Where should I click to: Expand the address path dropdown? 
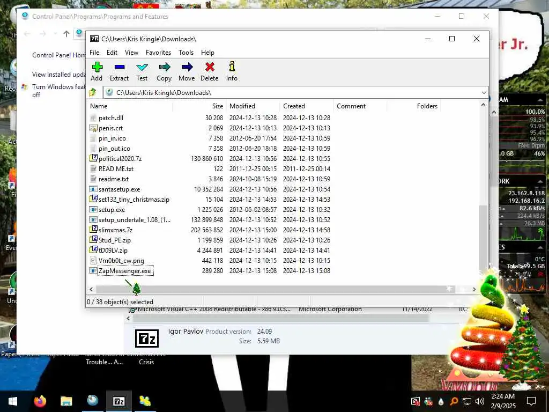[484, 92]
